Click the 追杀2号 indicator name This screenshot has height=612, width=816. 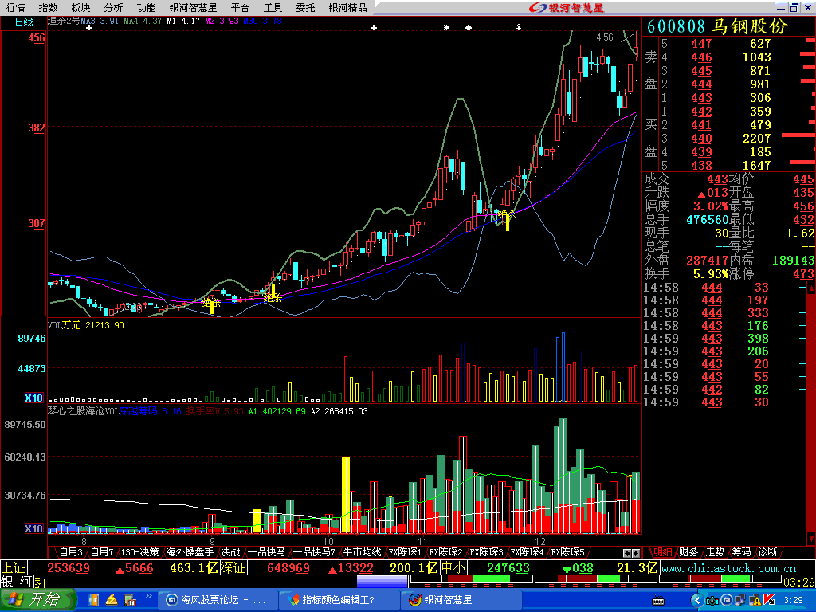64,21
